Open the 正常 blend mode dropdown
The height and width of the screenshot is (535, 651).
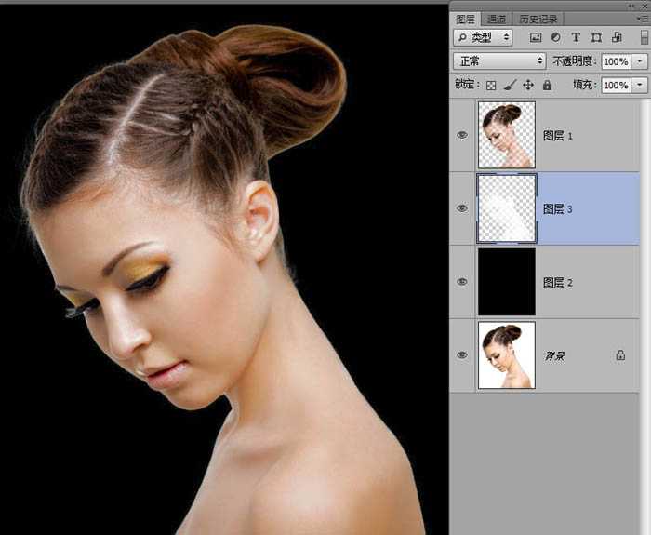(x=499, y=60)
